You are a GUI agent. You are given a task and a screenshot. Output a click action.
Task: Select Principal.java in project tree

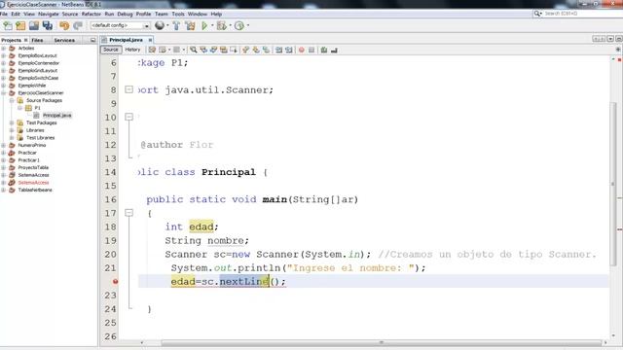56,115
